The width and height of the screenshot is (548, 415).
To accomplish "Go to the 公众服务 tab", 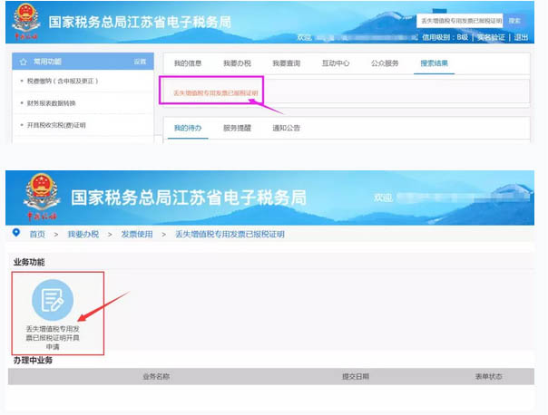I will [385, 63].
